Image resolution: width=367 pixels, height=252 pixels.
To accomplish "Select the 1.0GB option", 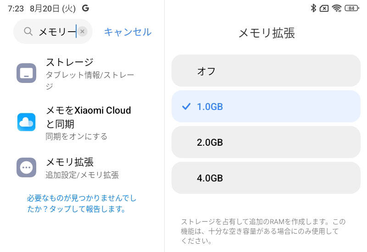I will (x=266, y=106).
